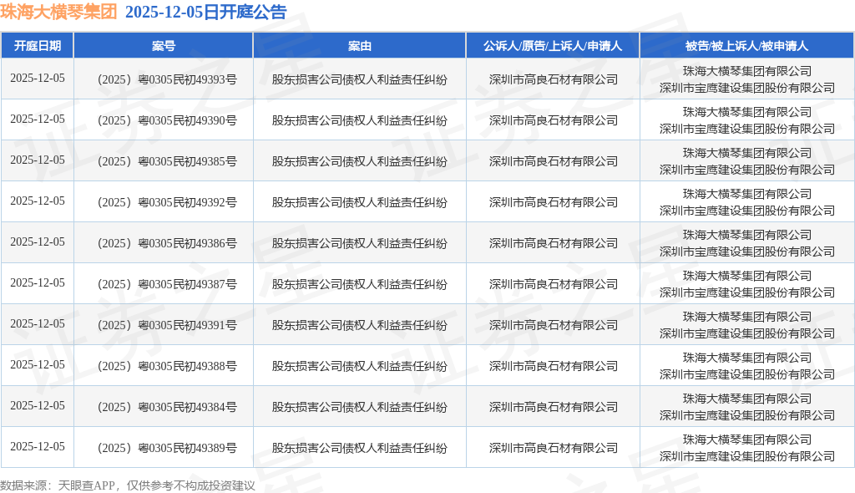The width and height of the screenshot is (855, 493).
Task: Click the 2025-12-05日开庭公告 heading
Action: pyautogui.click(x=205, y=12)
